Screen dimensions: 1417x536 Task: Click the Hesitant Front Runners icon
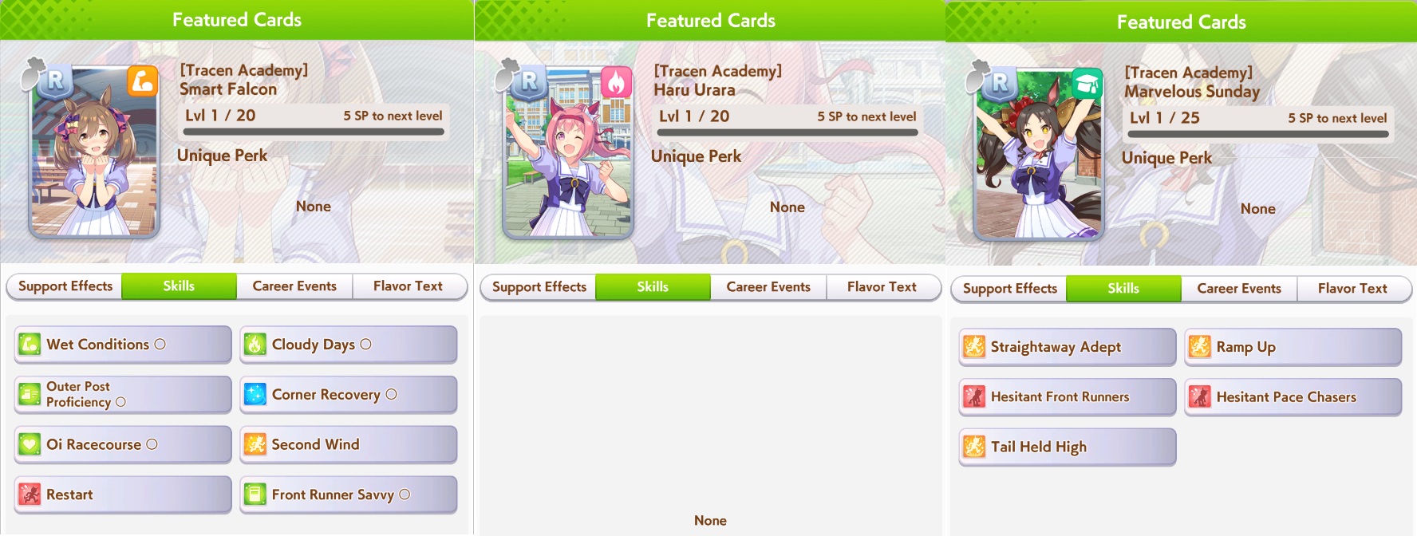[974, 397]
